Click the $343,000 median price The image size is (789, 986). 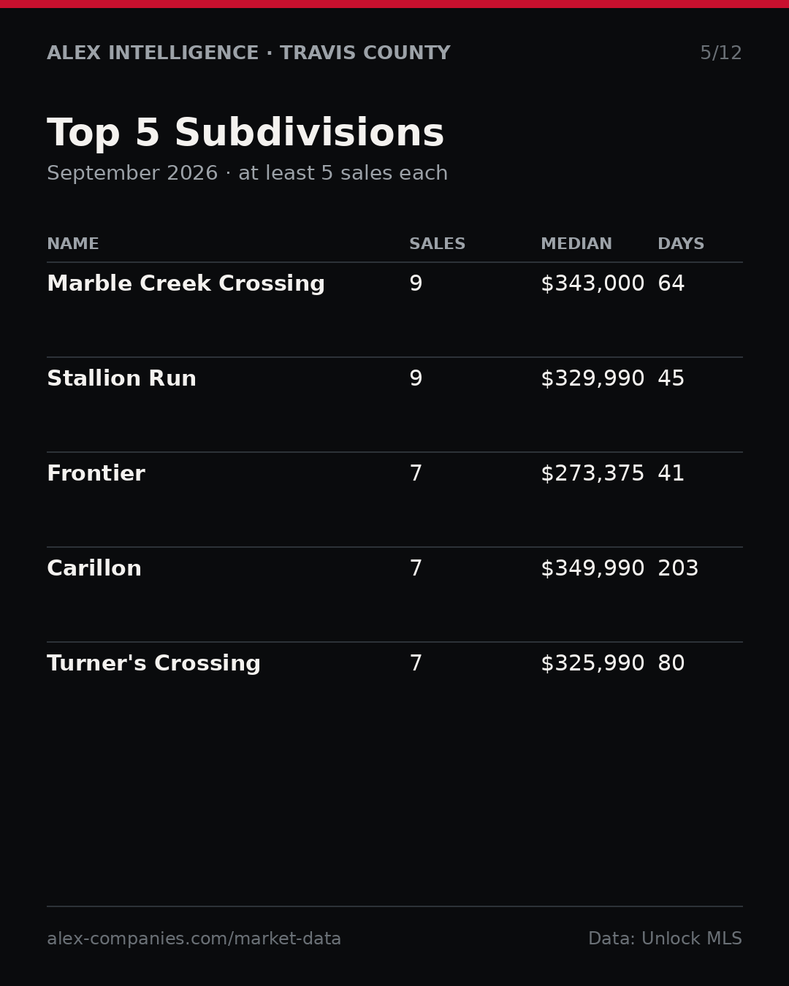point(592,284)
